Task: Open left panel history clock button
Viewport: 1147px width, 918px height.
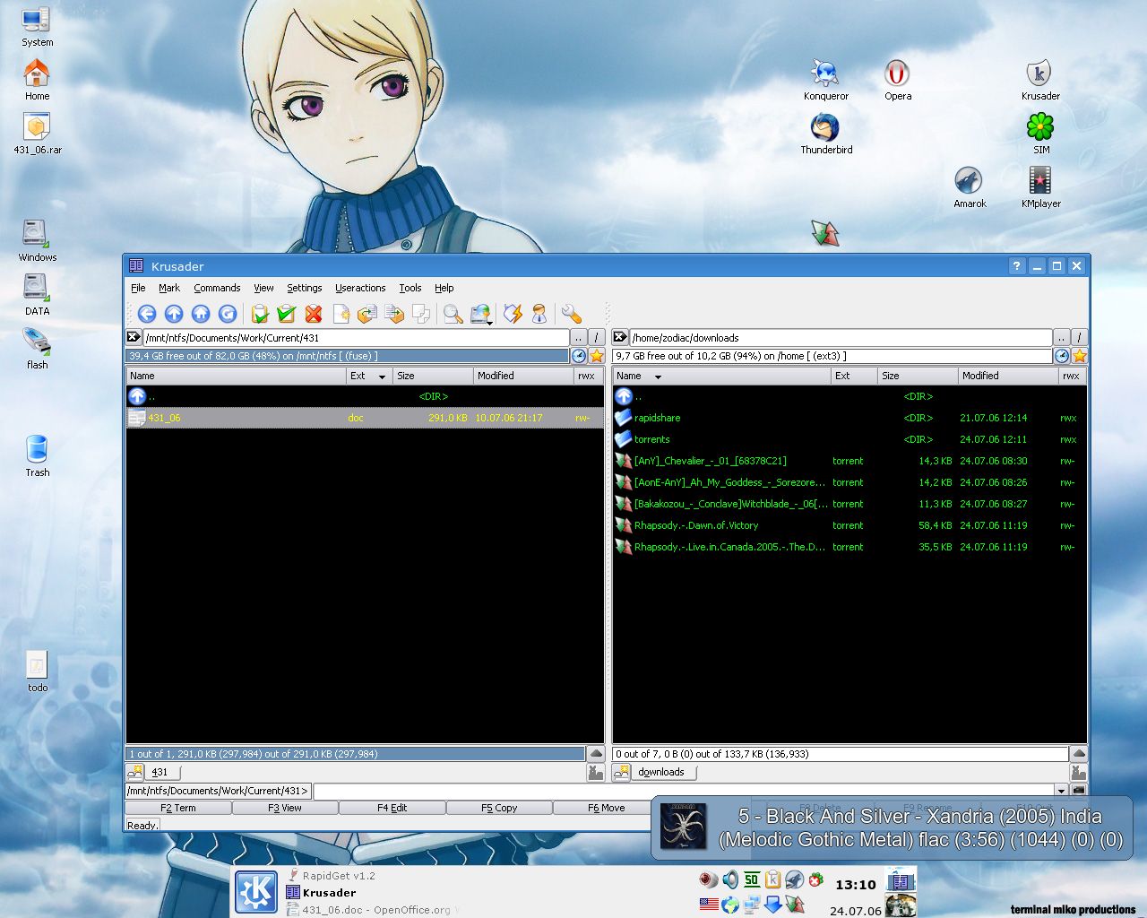Action: click(579, 356)
